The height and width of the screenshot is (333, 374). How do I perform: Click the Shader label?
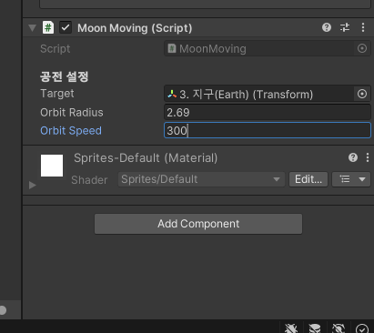pos(89,180)
